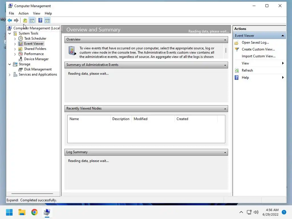The width and height of the screenshot is (292, 219).
Task: Click the Create Custom View funnel icon
Action: (x=237, y=50)
